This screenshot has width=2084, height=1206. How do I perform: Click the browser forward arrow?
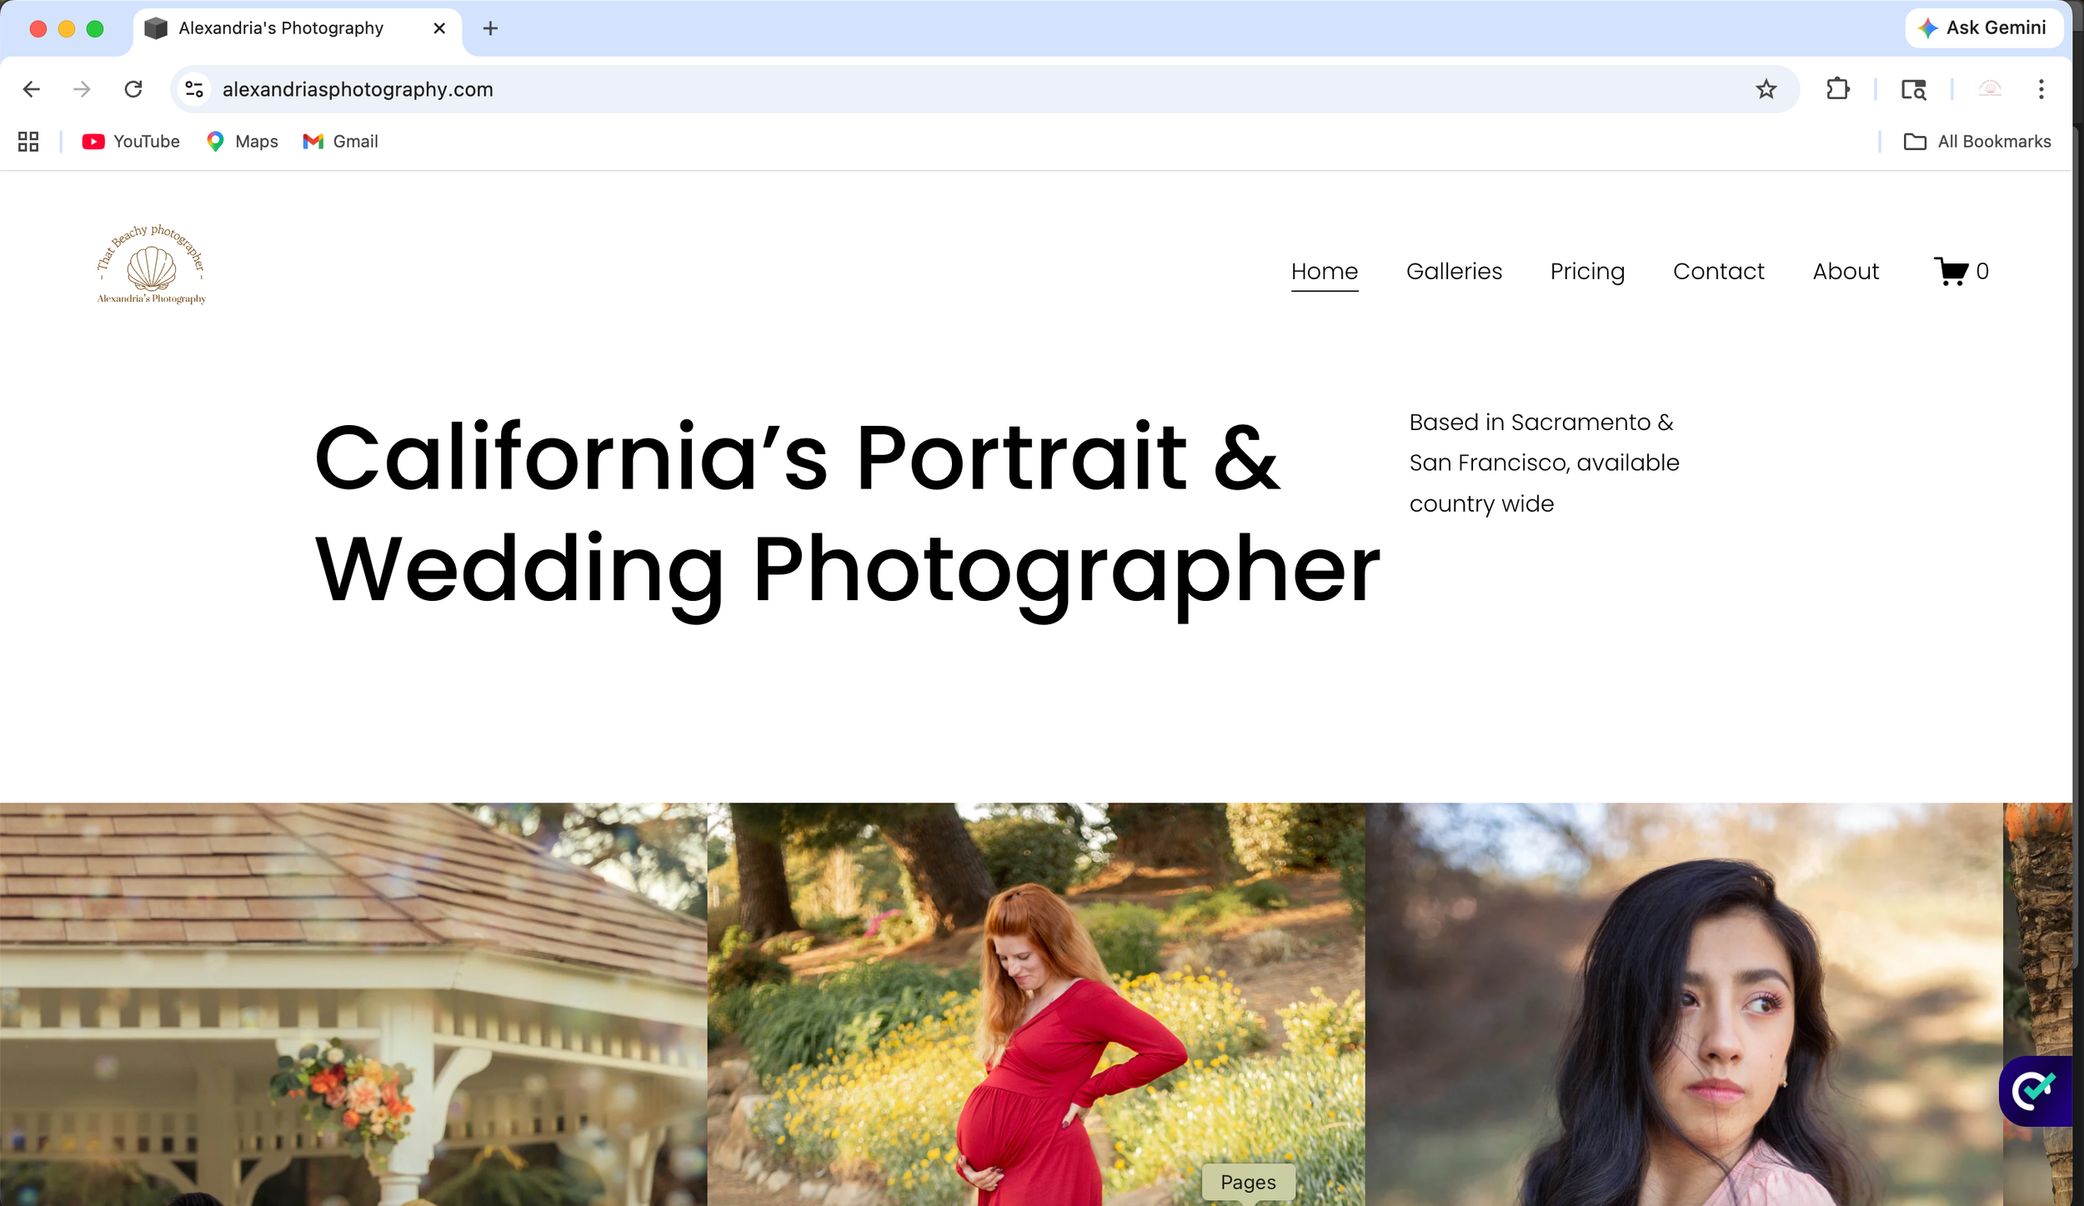(82, 89)
